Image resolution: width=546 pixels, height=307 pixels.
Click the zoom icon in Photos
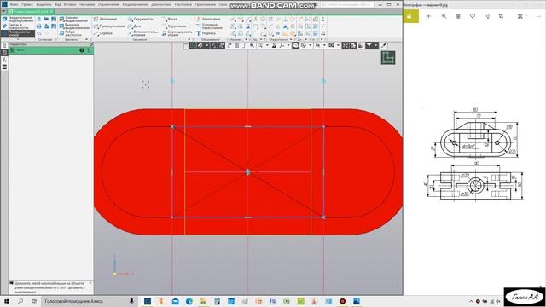[x=444, y=16]
